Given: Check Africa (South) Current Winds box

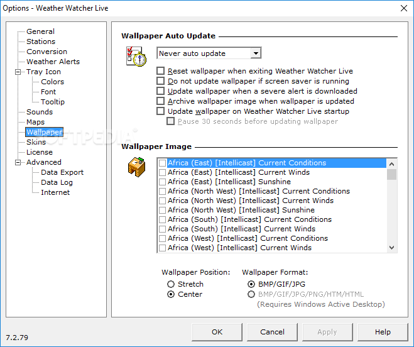Looking at the screenshot, I should pyautogui.click(x=162, y=229).
